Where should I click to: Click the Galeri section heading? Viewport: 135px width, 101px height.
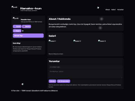[x=52, y=36]
